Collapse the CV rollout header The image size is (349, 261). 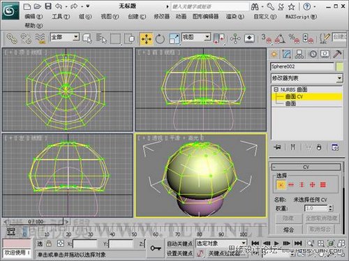pos(306,167)
